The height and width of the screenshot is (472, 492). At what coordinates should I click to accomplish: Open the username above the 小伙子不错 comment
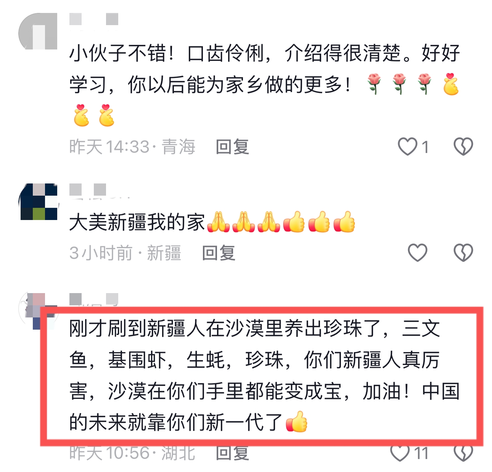point(94,19)
